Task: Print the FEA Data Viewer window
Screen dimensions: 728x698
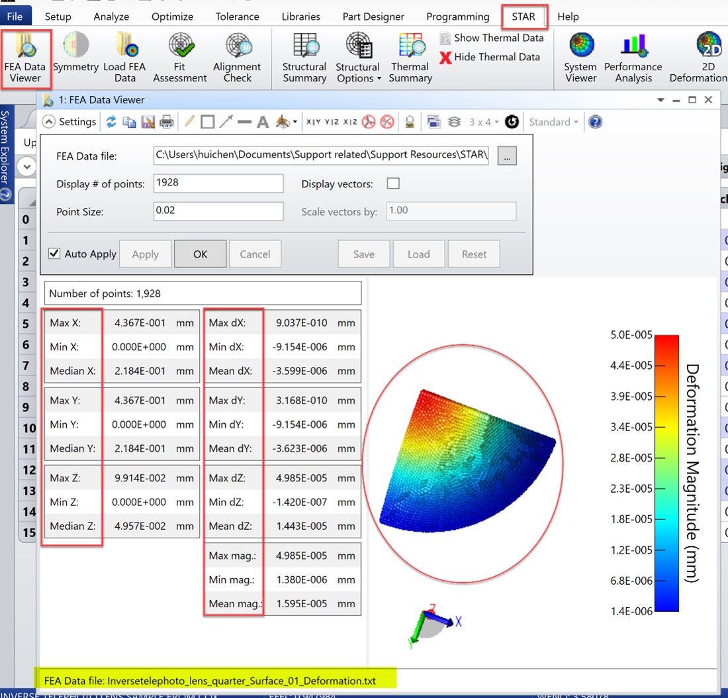Action: pyautogui.click(x=166, y=122)
